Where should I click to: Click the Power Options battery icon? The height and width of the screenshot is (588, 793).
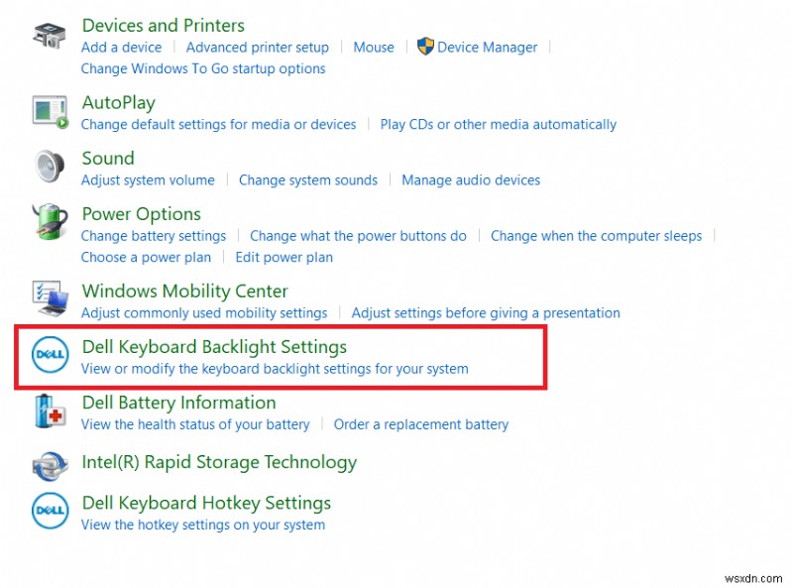tap(49, 224)
